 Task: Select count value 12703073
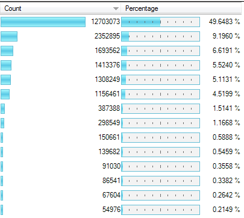[105, 22]
